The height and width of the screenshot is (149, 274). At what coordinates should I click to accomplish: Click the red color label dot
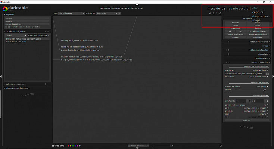(x=68, y=146)
